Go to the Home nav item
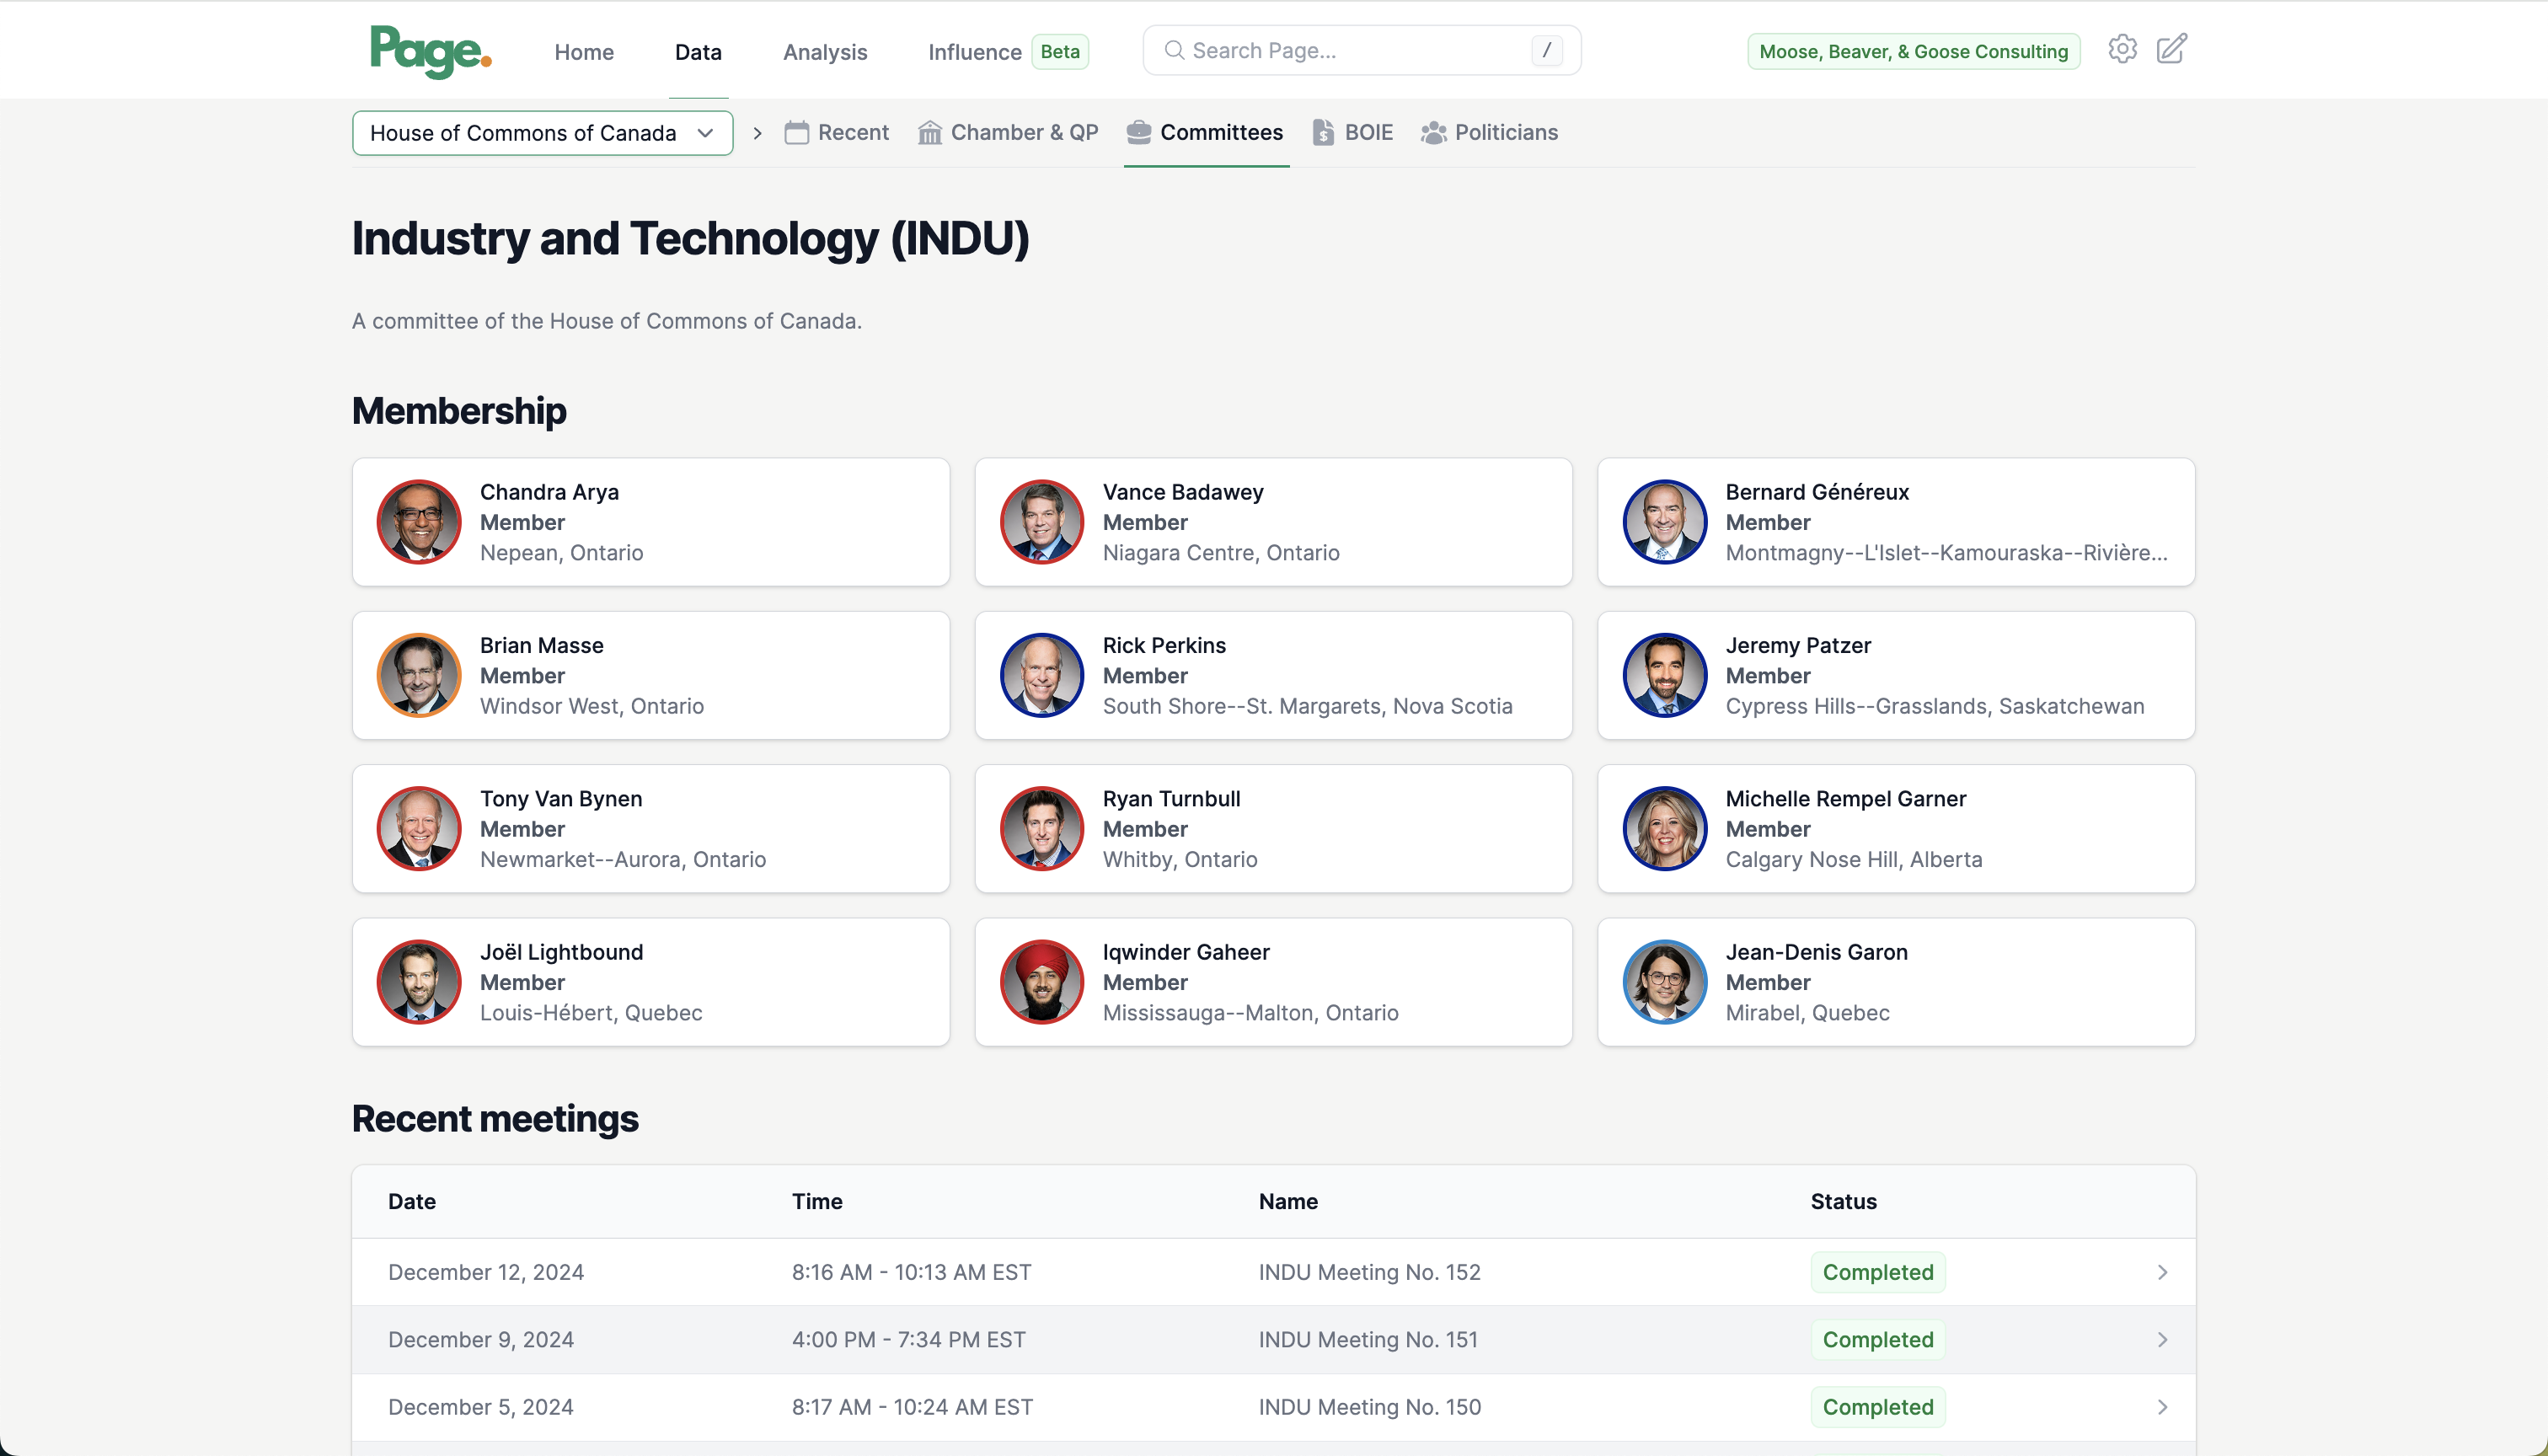 [584, 52]
